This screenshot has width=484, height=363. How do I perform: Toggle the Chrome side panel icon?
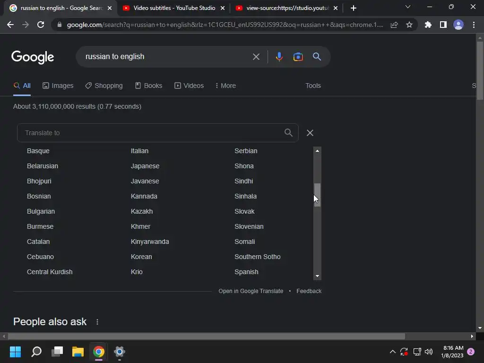(443, 25)
